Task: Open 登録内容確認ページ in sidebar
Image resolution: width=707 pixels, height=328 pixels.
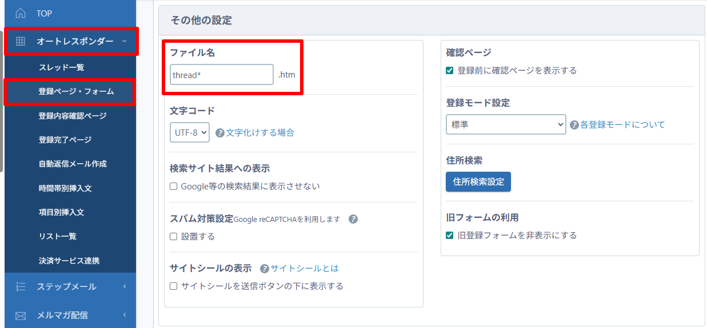Action: tap(73, 116)
